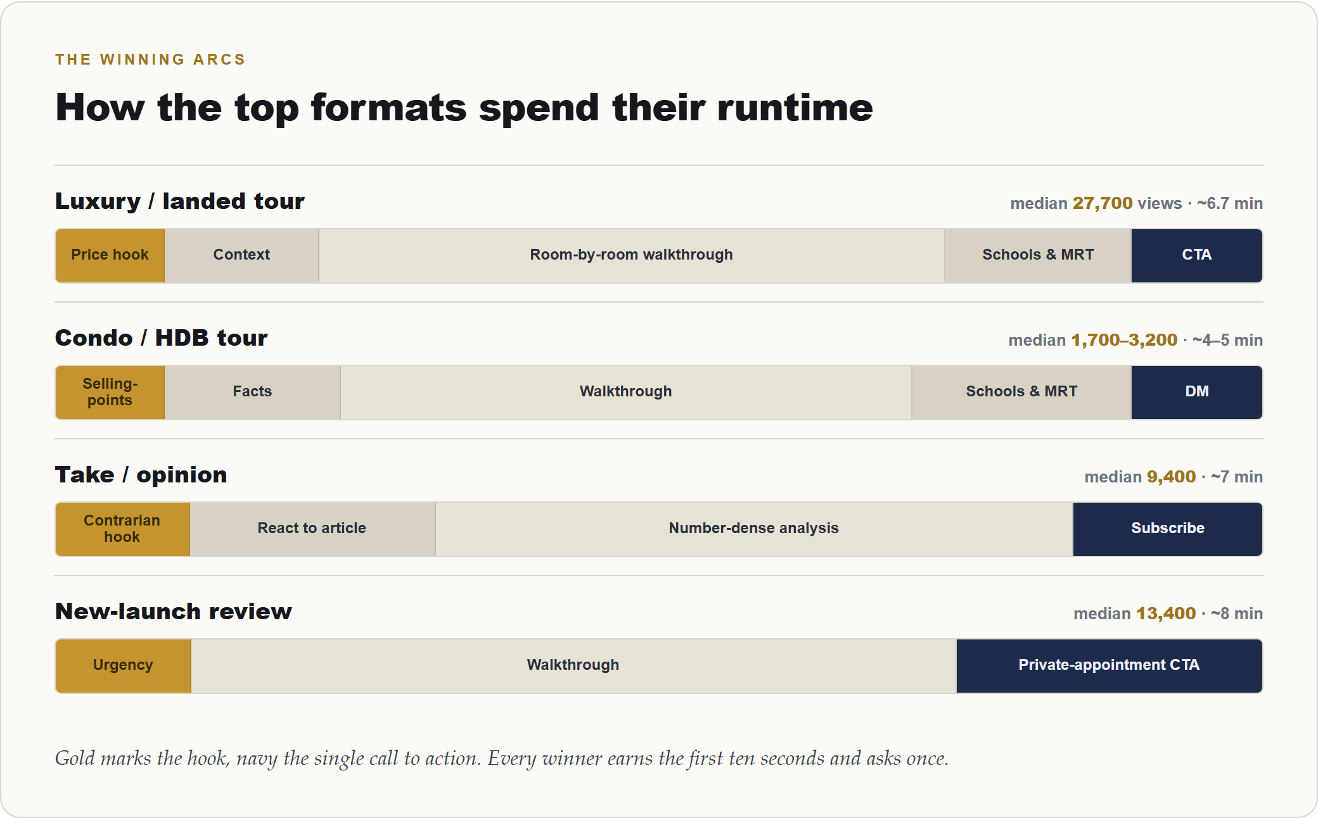1318x818 pixels.
Task: Click the Subscribe segment
Action: [1168, 529]
